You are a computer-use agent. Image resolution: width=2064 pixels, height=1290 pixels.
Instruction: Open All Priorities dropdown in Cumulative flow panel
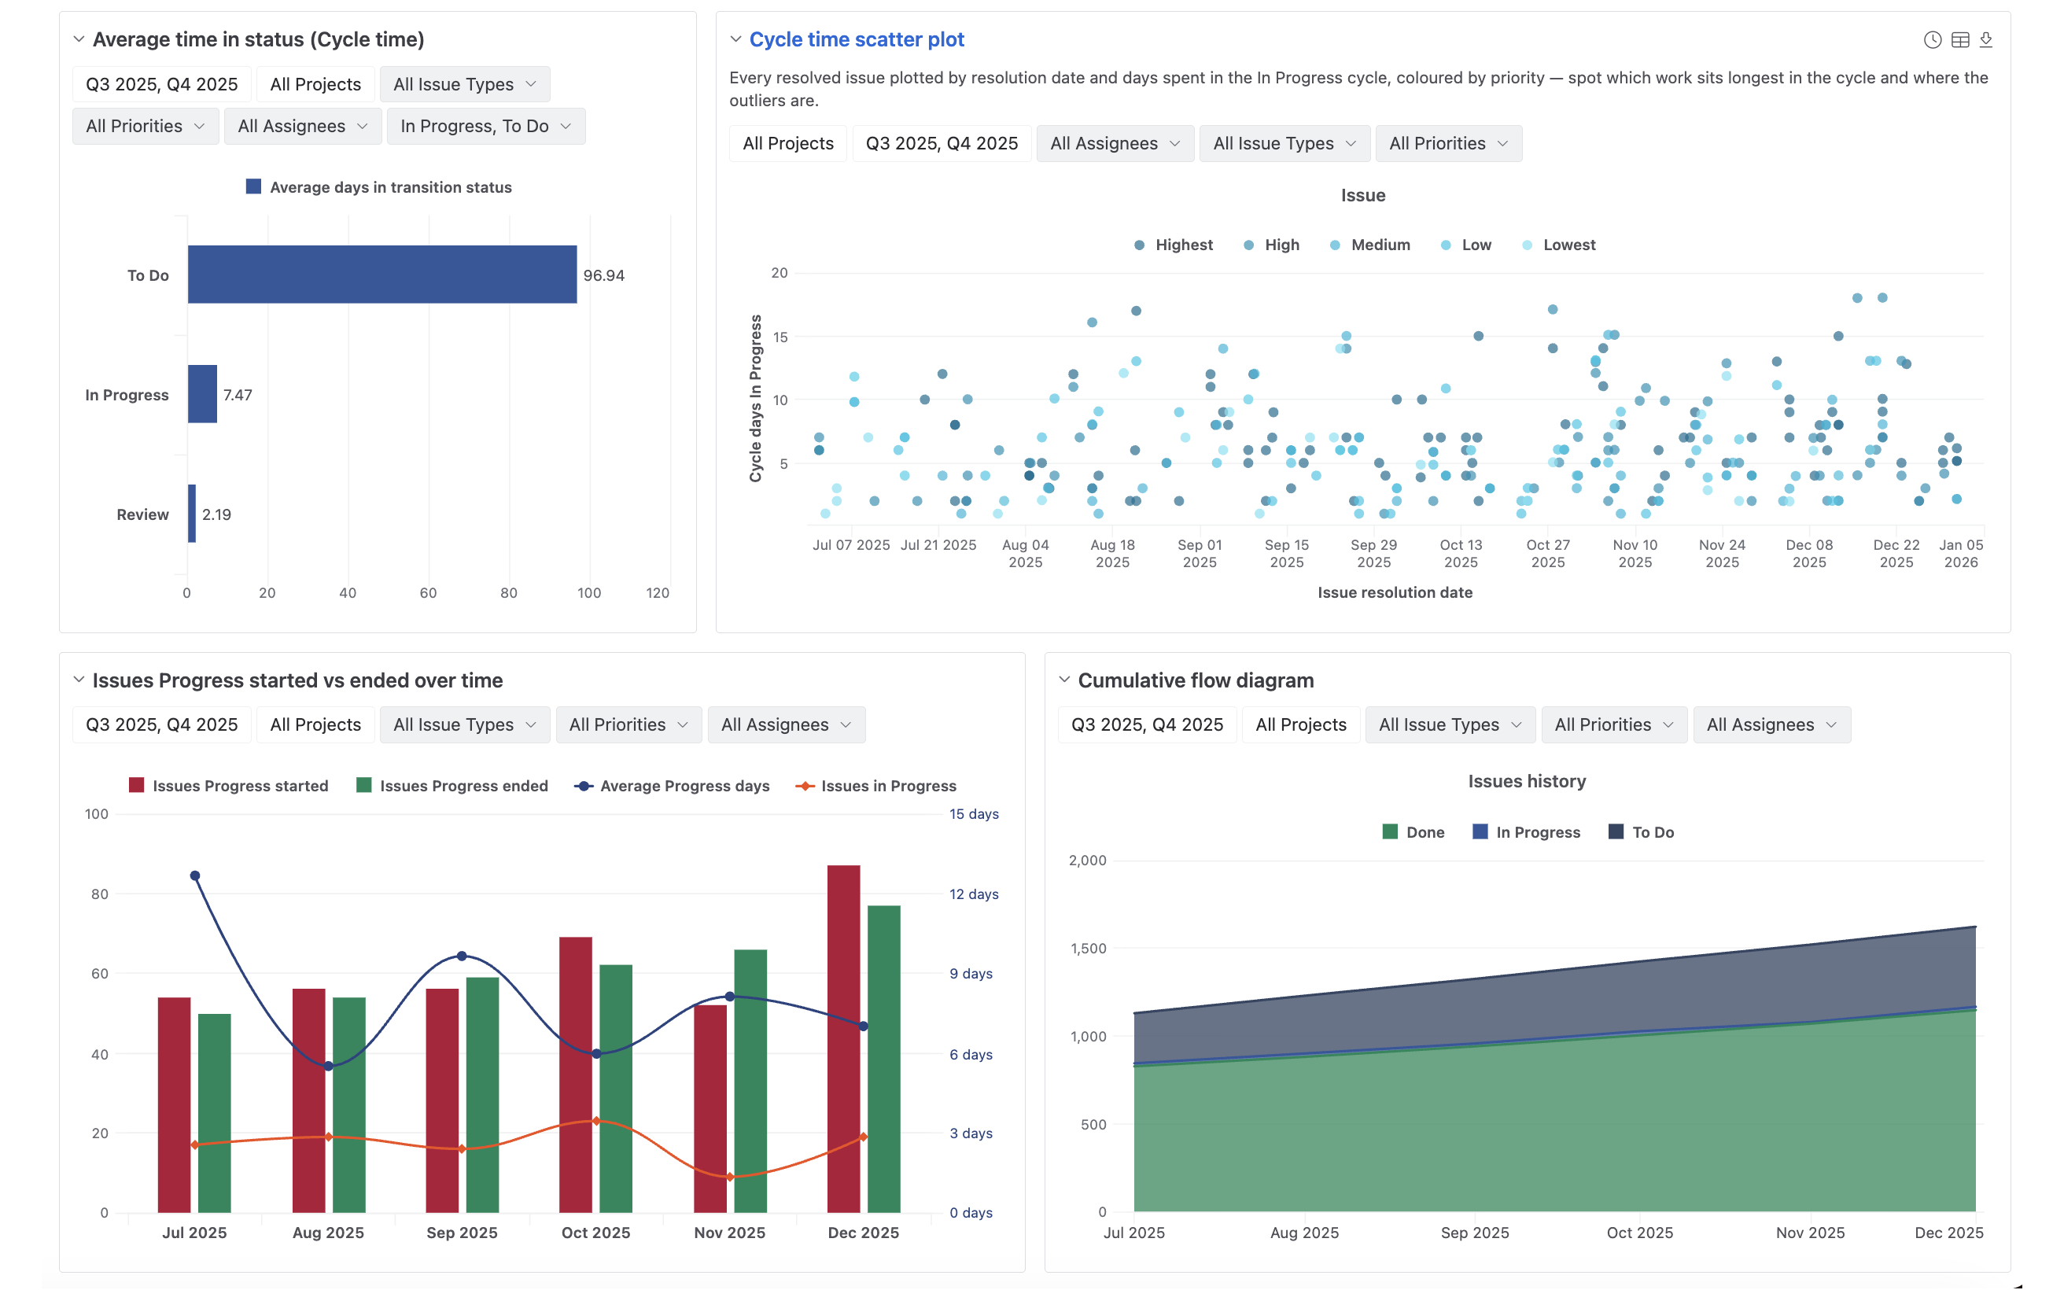[x=1613, y=724]
